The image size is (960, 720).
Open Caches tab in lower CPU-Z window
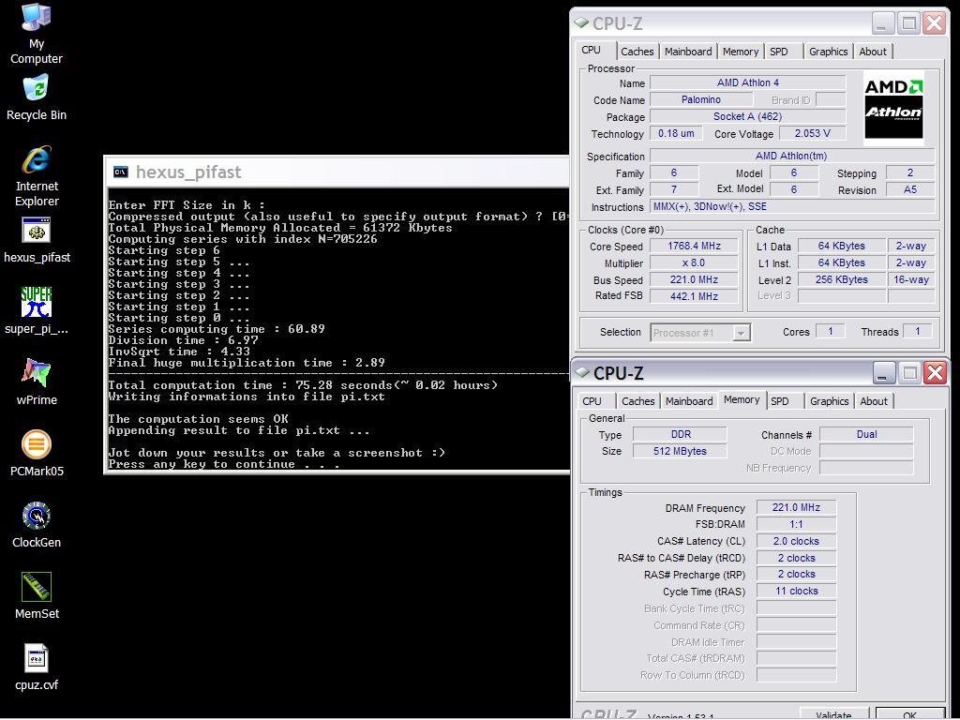tap(637, 401)
